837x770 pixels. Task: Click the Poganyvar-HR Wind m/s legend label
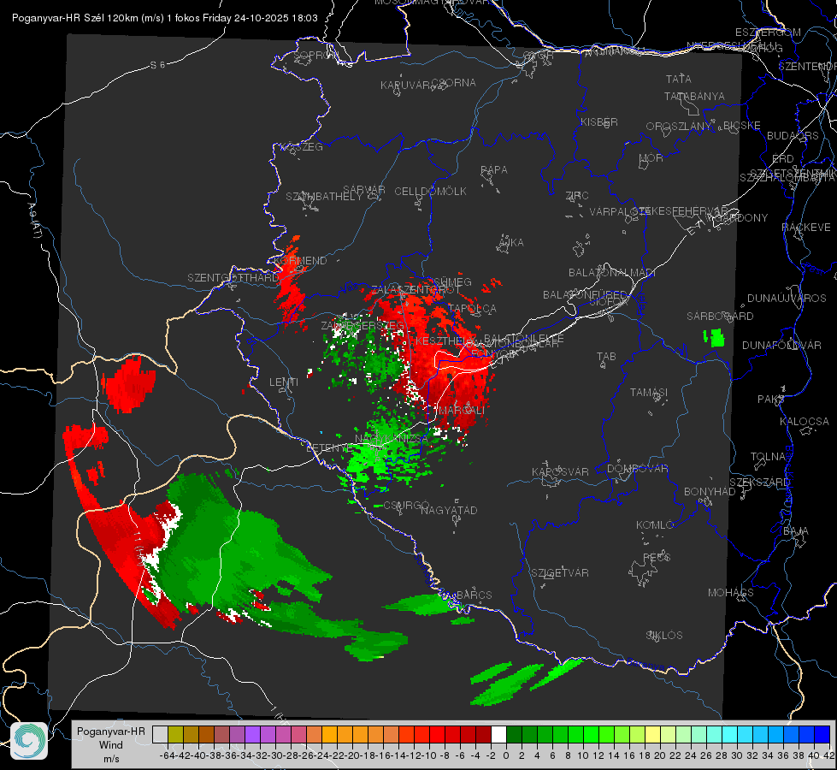[111, 745]
